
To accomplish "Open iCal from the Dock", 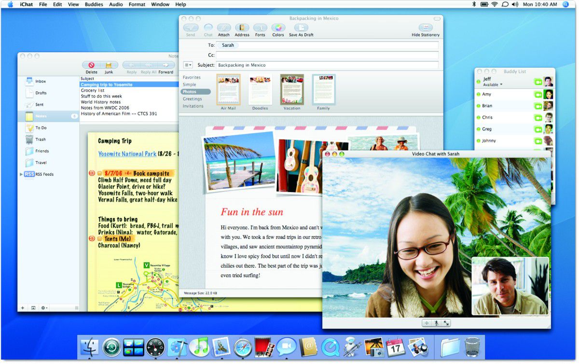I will (395, 347).
